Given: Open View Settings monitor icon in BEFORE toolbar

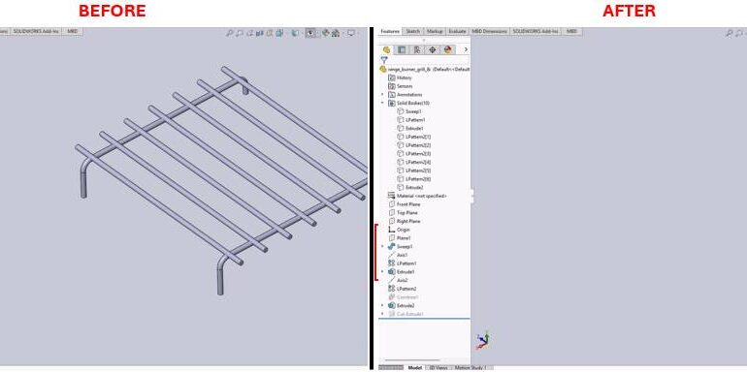Looking at the screenshot, I should click(x=351, y=33).
